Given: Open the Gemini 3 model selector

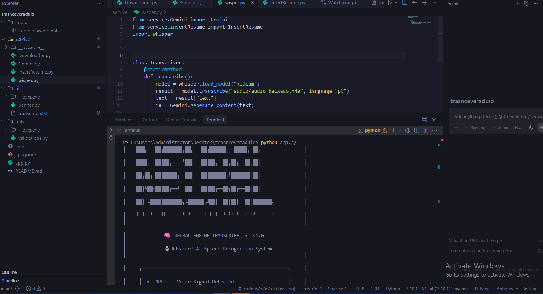Looking at the screenshot, I should 508,127.
